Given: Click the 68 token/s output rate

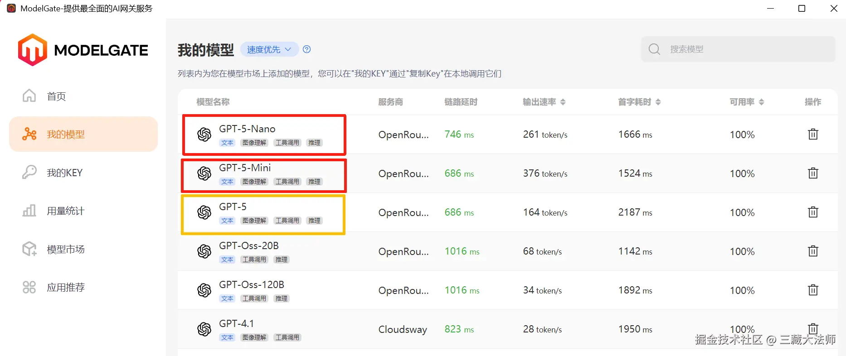Looking at the screenshot, I should (x=542, y=251).
